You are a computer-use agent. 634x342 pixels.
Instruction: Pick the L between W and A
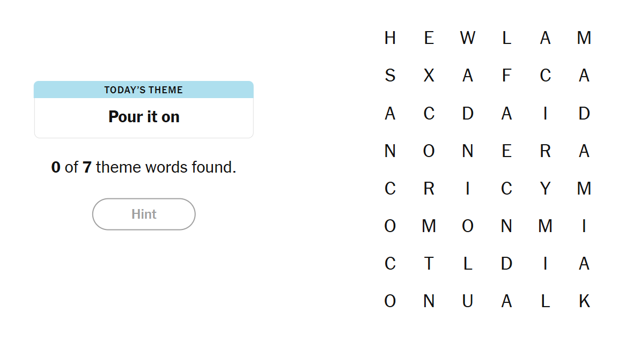click(506, 38)
